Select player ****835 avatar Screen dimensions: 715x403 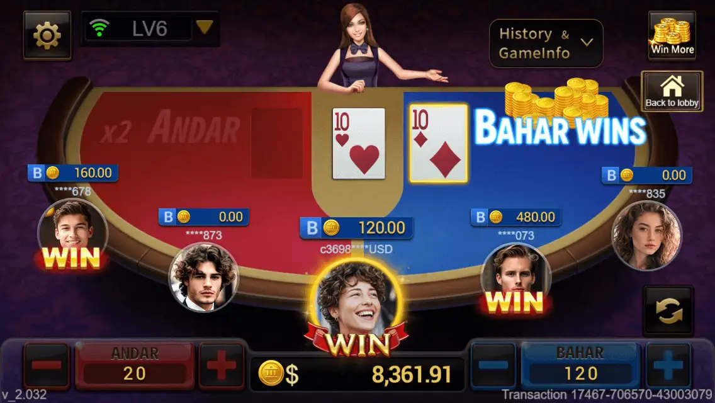coord(646,236)
